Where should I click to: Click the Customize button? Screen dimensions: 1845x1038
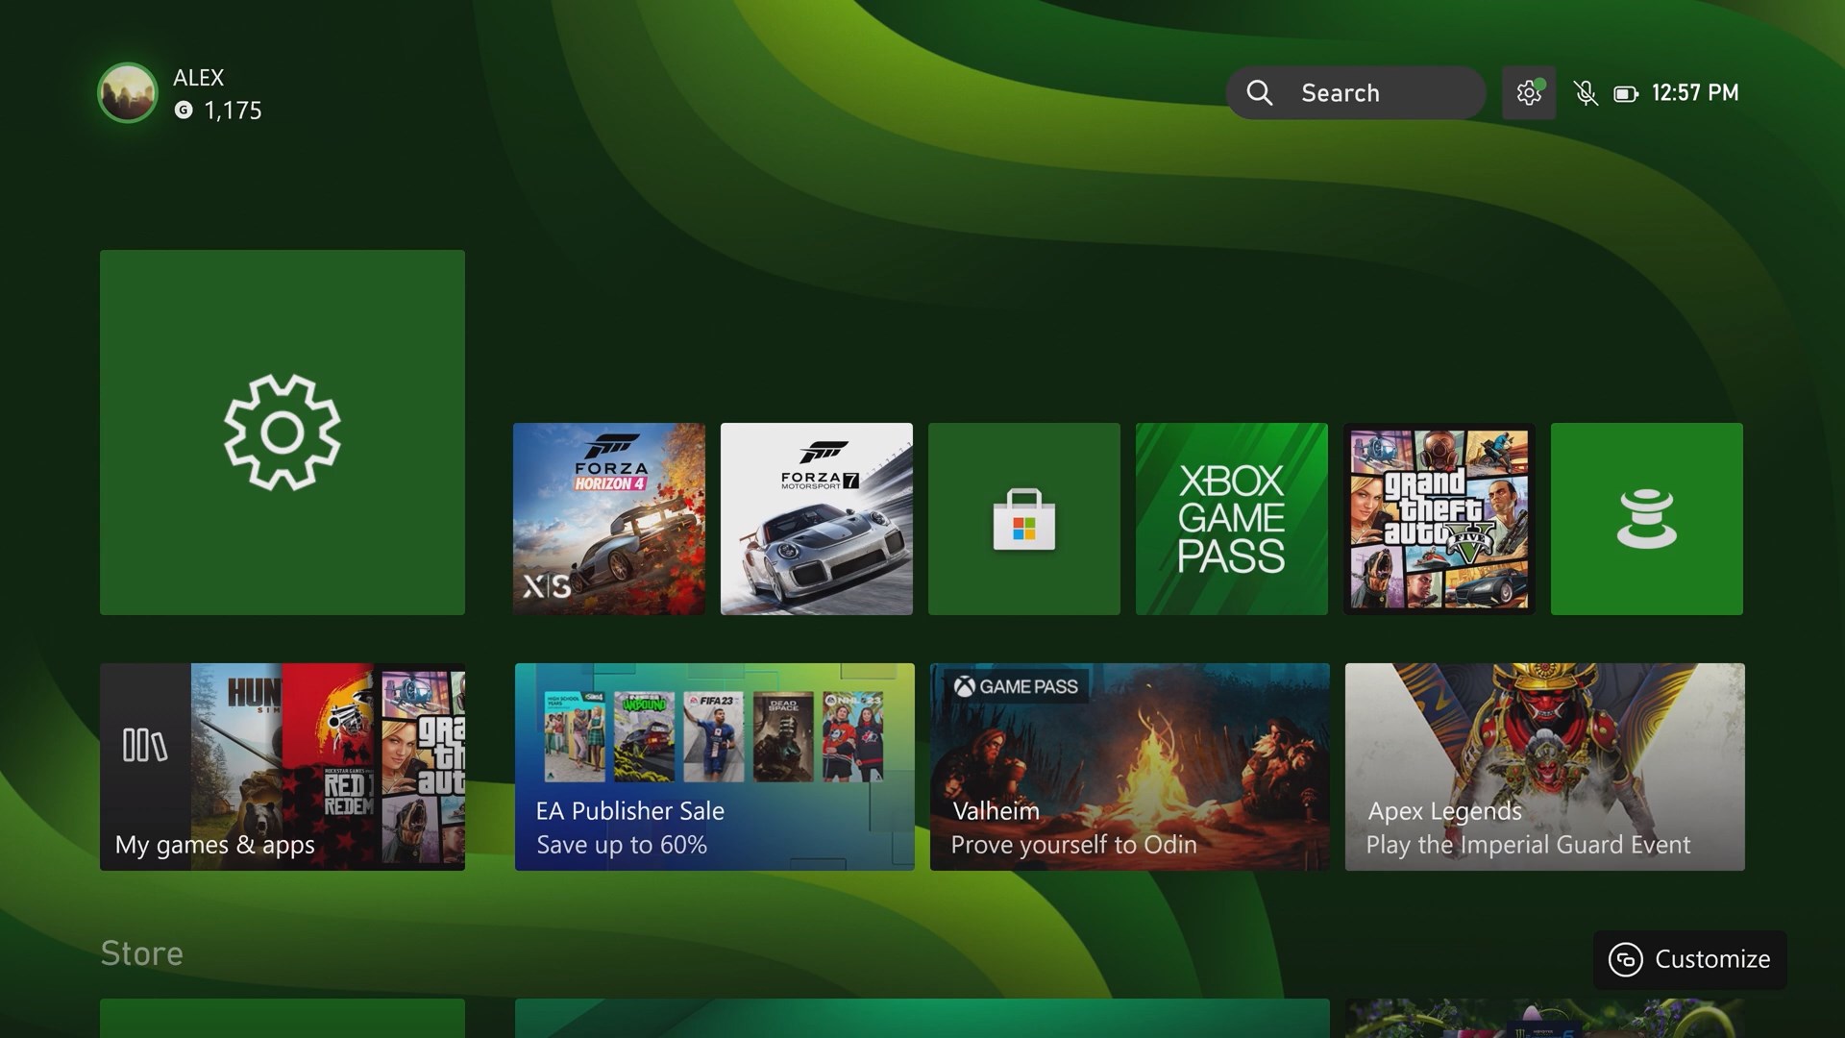pos(1690,959)
